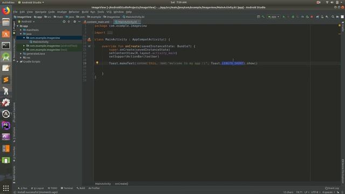
Task: Click the override gutter icon beside onCreate
Action: (89, 46)
